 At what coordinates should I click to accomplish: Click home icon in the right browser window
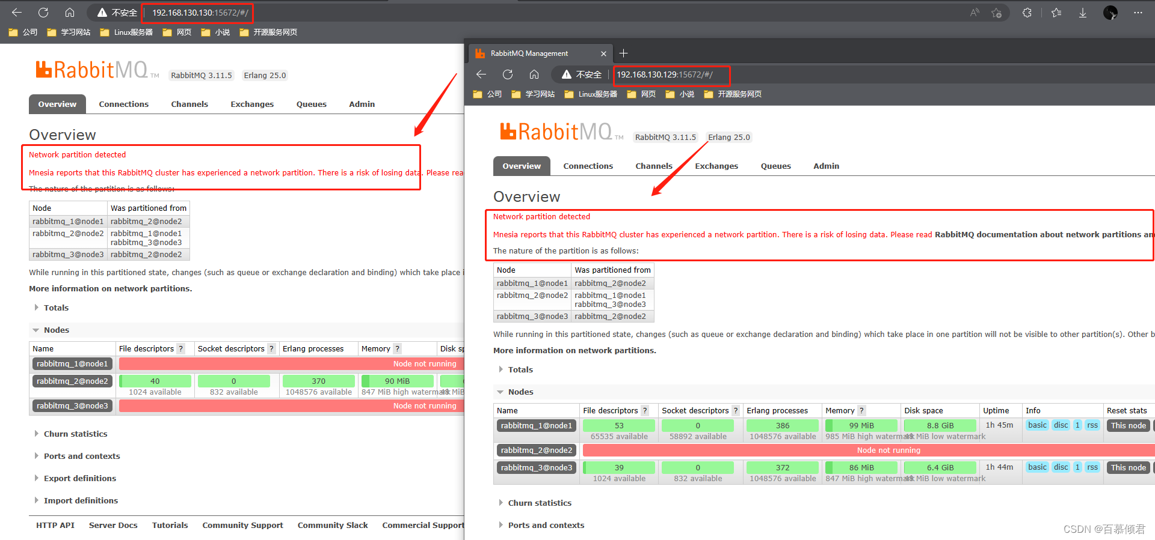(x=534, y=74)
